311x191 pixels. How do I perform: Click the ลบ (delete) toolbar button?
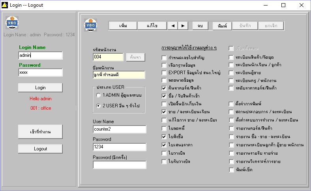pyautogui.click(x=200, y=26)
